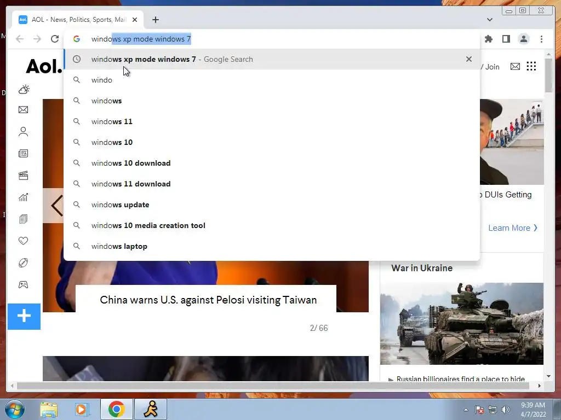561x420 pixels.
Task: Open AOL sports football icon
Action: click(23, 263)
